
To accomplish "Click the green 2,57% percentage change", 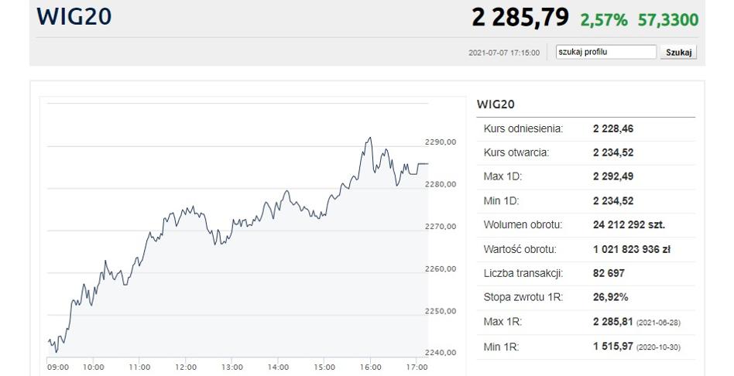I will tap(603, 19).
